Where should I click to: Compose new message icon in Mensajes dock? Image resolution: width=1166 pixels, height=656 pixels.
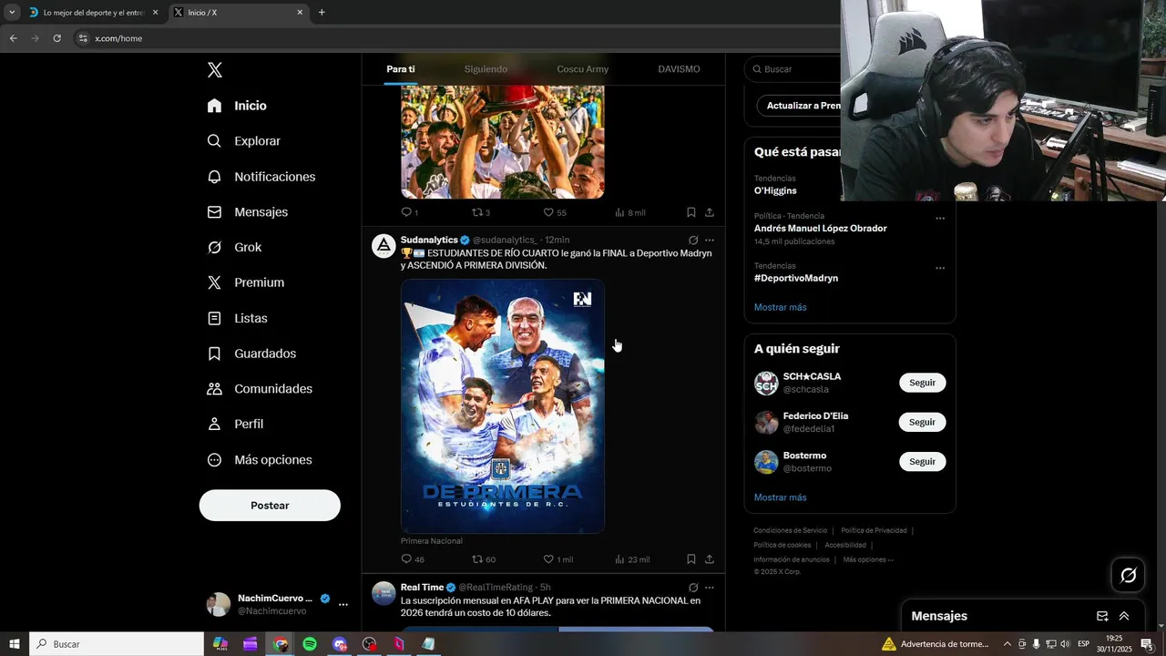click(x=1102, y=616)
